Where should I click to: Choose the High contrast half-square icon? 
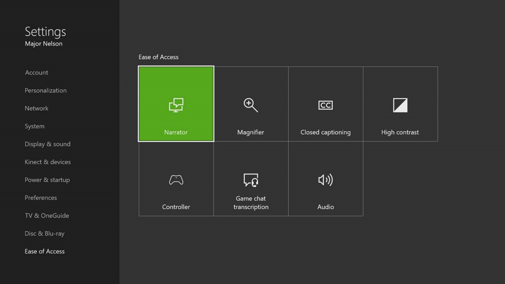click(x=400, y=105)
